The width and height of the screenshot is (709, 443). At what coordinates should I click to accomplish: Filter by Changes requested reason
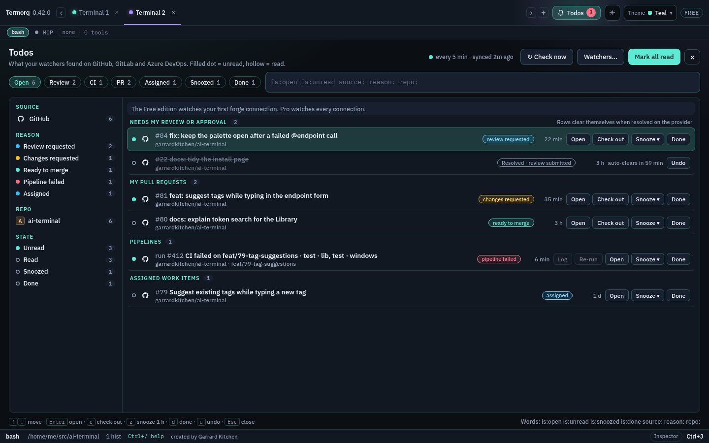pos(65,158)
